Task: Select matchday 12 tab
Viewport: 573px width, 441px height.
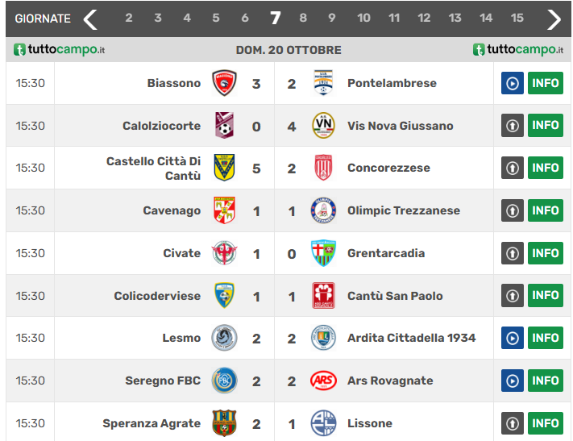Action: [x=424, y=18]
